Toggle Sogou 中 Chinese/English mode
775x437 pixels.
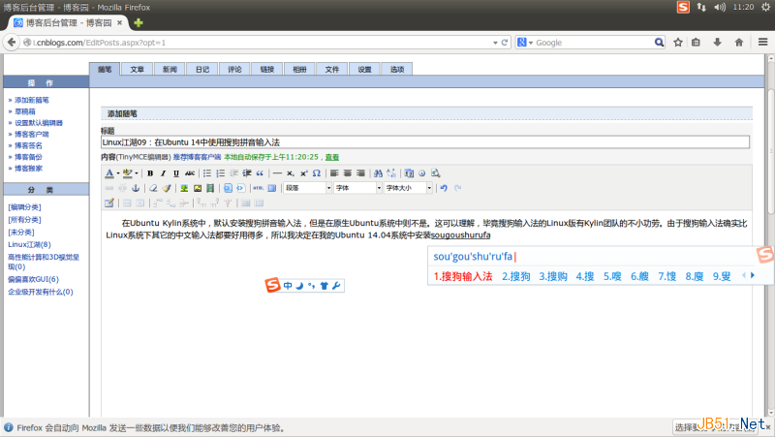tap(288, 286)
